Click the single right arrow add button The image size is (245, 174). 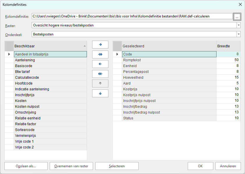point(100,44)
